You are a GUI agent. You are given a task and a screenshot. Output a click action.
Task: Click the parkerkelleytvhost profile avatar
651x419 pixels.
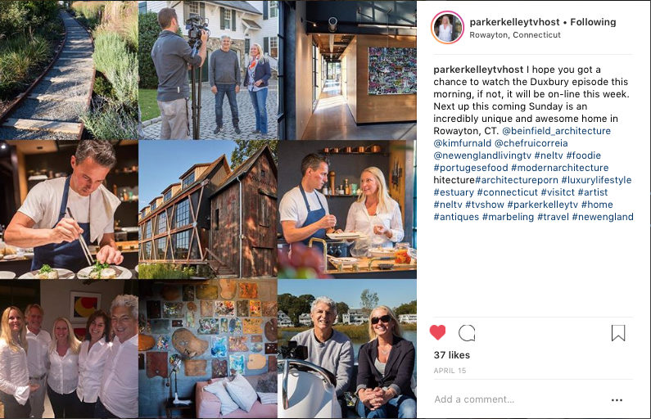point(447,28)
